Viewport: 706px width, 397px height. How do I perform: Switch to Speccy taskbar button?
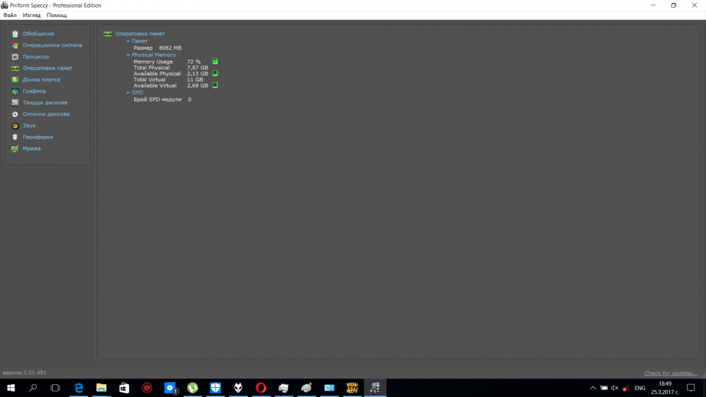pos(375,388)
